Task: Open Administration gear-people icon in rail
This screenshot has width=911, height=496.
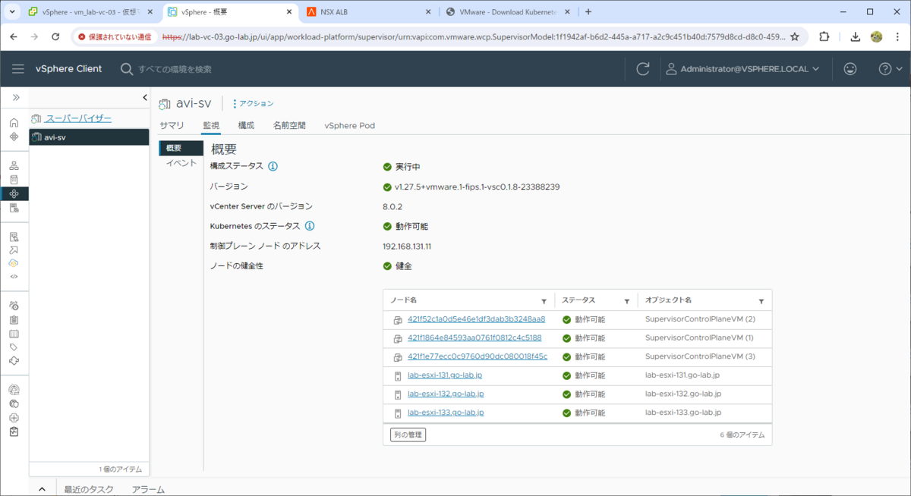Action: click(x=14, y=306)
